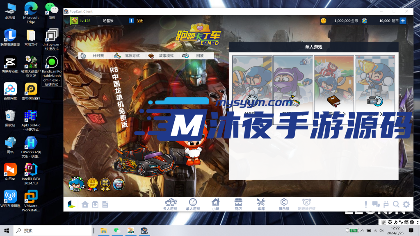
Task: Click the exclamation notice icon
Action: [366, 204]
